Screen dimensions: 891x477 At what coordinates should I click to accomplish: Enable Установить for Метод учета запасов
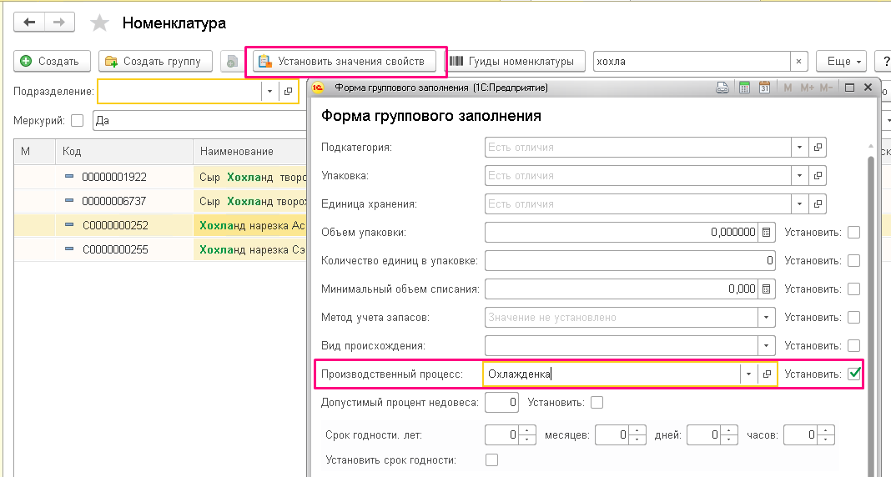[853, 318]
